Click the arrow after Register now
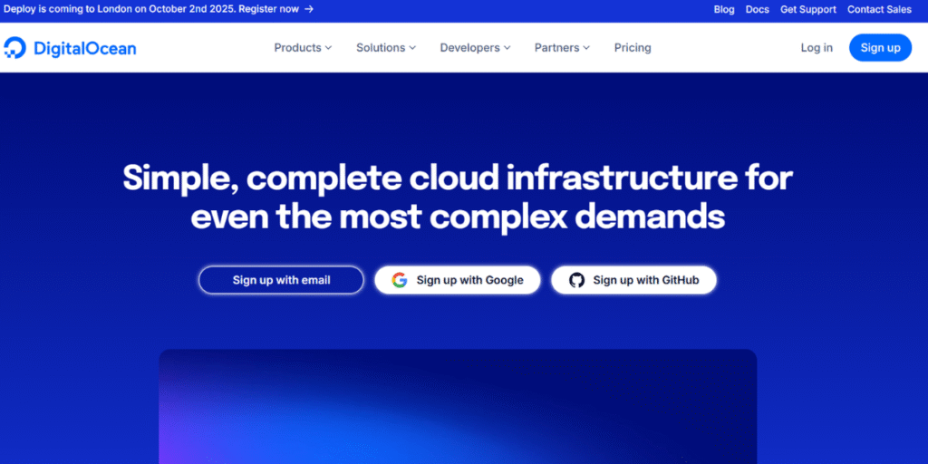Screen dimensions: 928x464 309,9
